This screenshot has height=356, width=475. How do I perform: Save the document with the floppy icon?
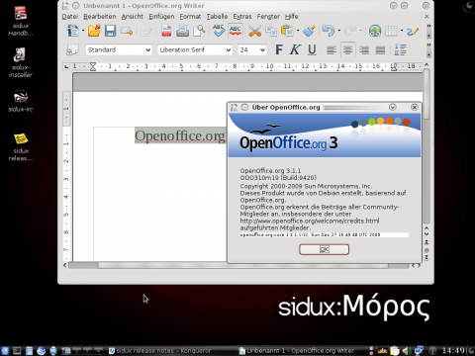point(110,31)
